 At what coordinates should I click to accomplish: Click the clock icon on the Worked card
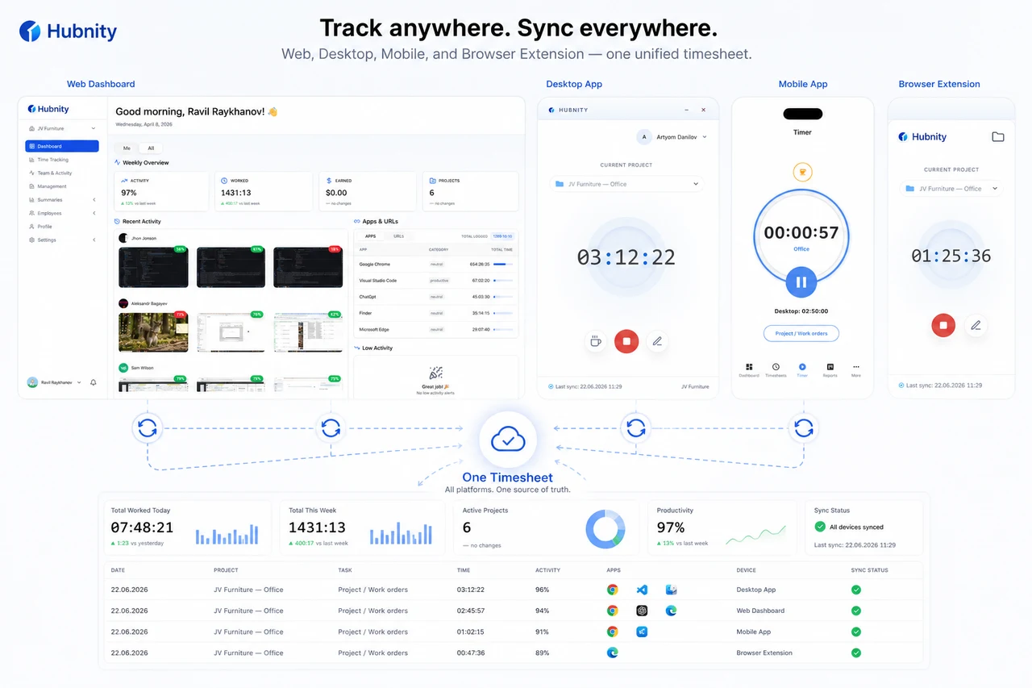click(225, 181)
